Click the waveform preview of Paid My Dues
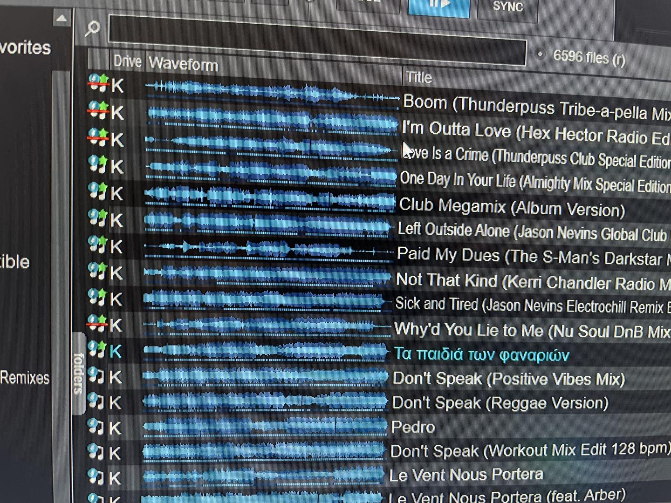The width and height of the screenshot is (671, 503). click(x=268, y=250)
